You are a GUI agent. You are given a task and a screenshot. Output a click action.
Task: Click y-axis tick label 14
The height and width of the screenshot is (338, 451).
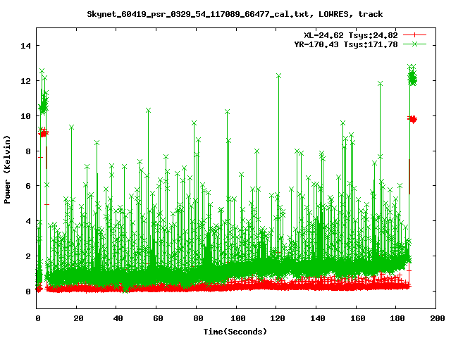tap(25, 46)
